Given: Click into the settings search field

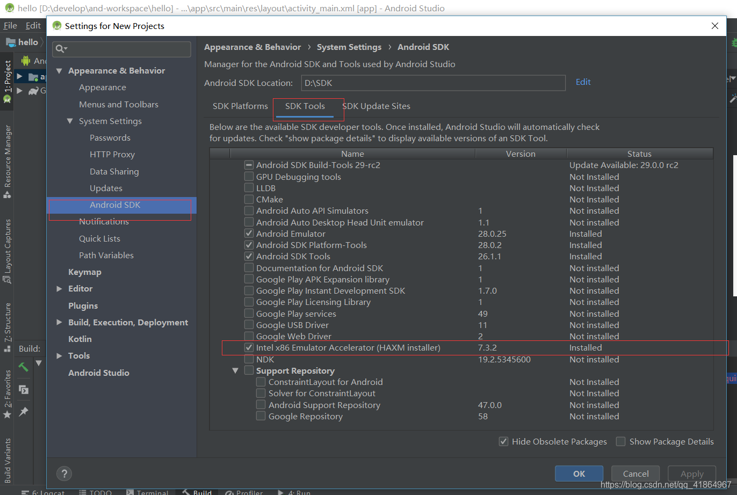Looking at the screenshot, I should (x=121, y=49).
